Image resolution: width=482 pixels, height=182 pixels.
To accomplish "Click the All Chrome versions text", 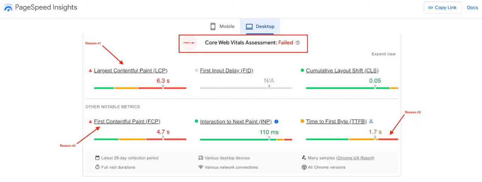I will point(327,167).
